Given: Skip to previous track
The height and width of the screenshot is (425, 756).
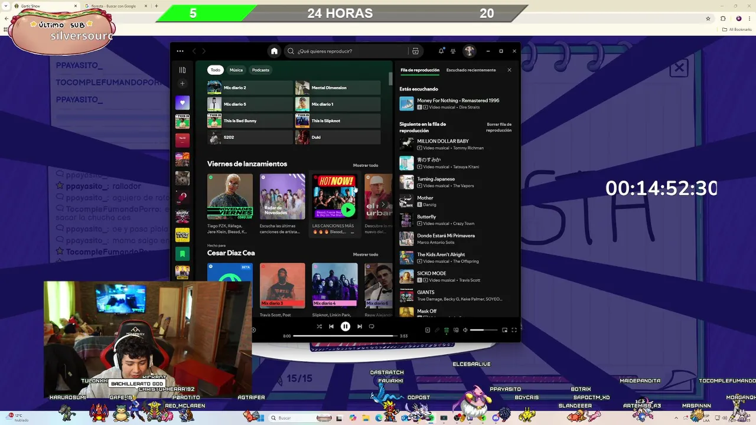Looking at the screenshot, I should point(331,326).
